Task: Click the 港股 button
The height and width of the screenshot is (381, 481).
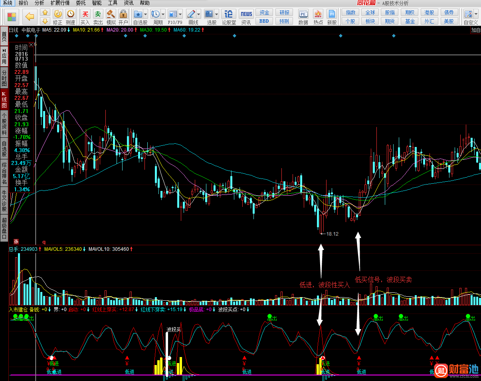Action: (x=430, y=13)
